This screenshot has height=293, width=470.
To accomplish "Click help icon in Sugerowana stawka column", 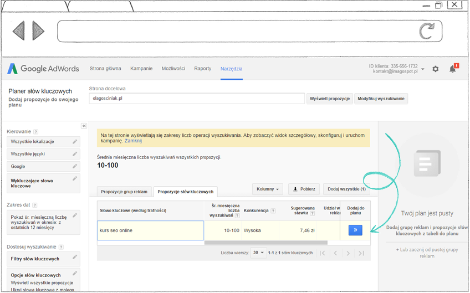I will 313,213.
